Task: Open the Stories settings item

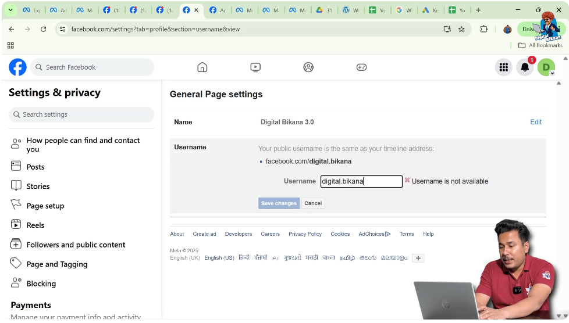Action: (81, 186)
